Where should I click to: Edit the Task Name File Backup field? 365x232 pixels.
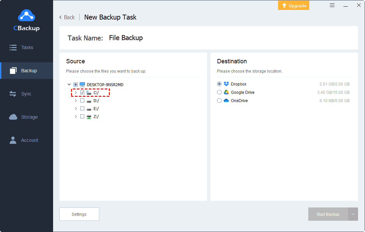(126, 38)
